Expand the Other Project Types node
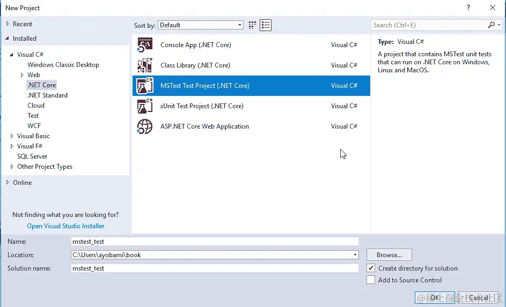 12,167
